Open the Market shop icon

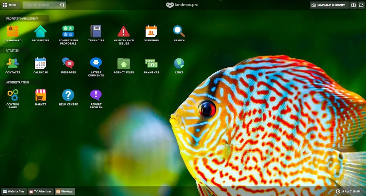click(40, 95)
